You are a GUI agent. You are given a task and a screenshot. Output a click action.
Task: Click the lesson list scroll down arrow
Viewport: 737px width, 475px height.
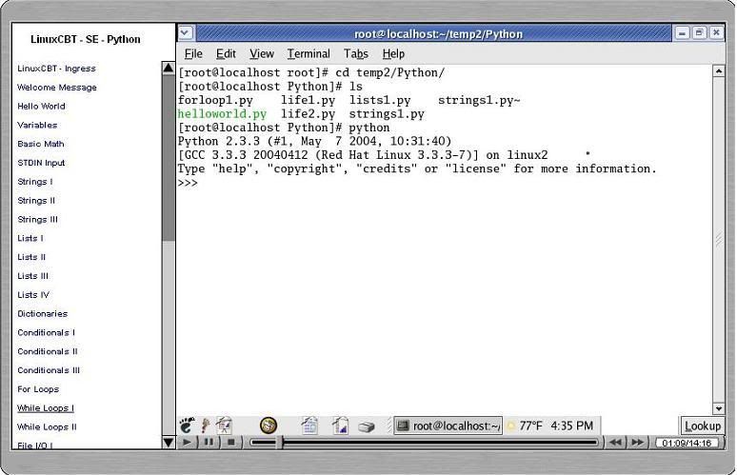pyautogui.click(x=169, y=442)
